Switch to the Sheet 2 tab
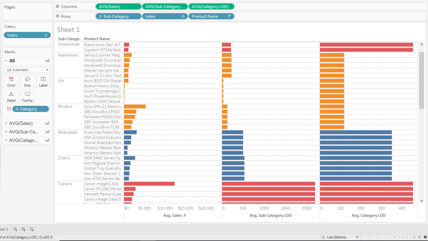 click(x=3, y=229)
